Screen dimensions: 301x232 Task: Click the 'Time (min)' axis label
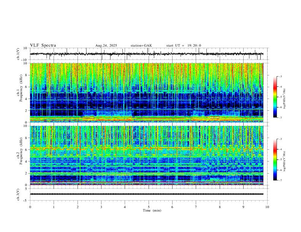click(x=152, y=210)
